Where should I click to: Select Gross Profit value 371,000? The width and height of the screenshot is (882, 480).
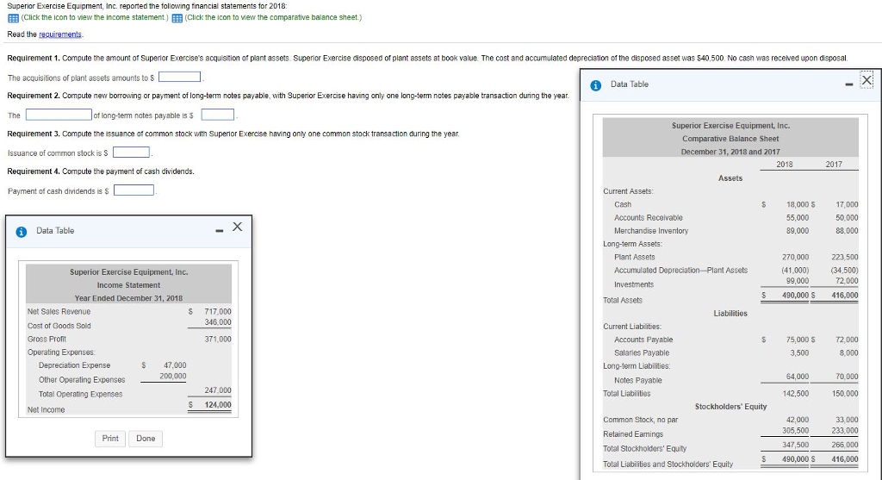[x=218, y=340]
